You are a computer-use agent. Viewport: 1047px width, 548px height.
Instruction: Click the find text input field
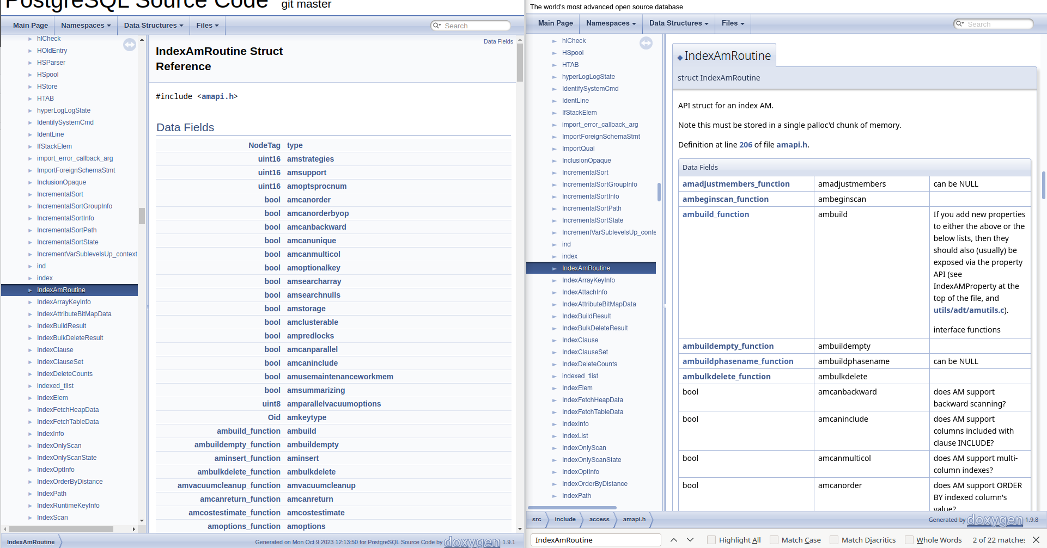point(595,540)
